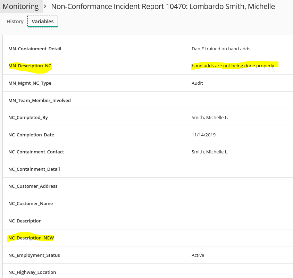Click the completion date value 11/14/2019
Viewport: 293px width, 278px height.
203,135
